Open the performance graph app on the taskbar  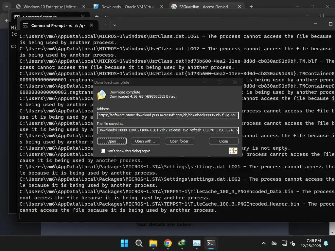point(196,243)
